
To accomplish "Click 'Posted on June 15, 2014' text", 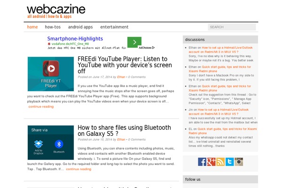I will click(95, 140).
